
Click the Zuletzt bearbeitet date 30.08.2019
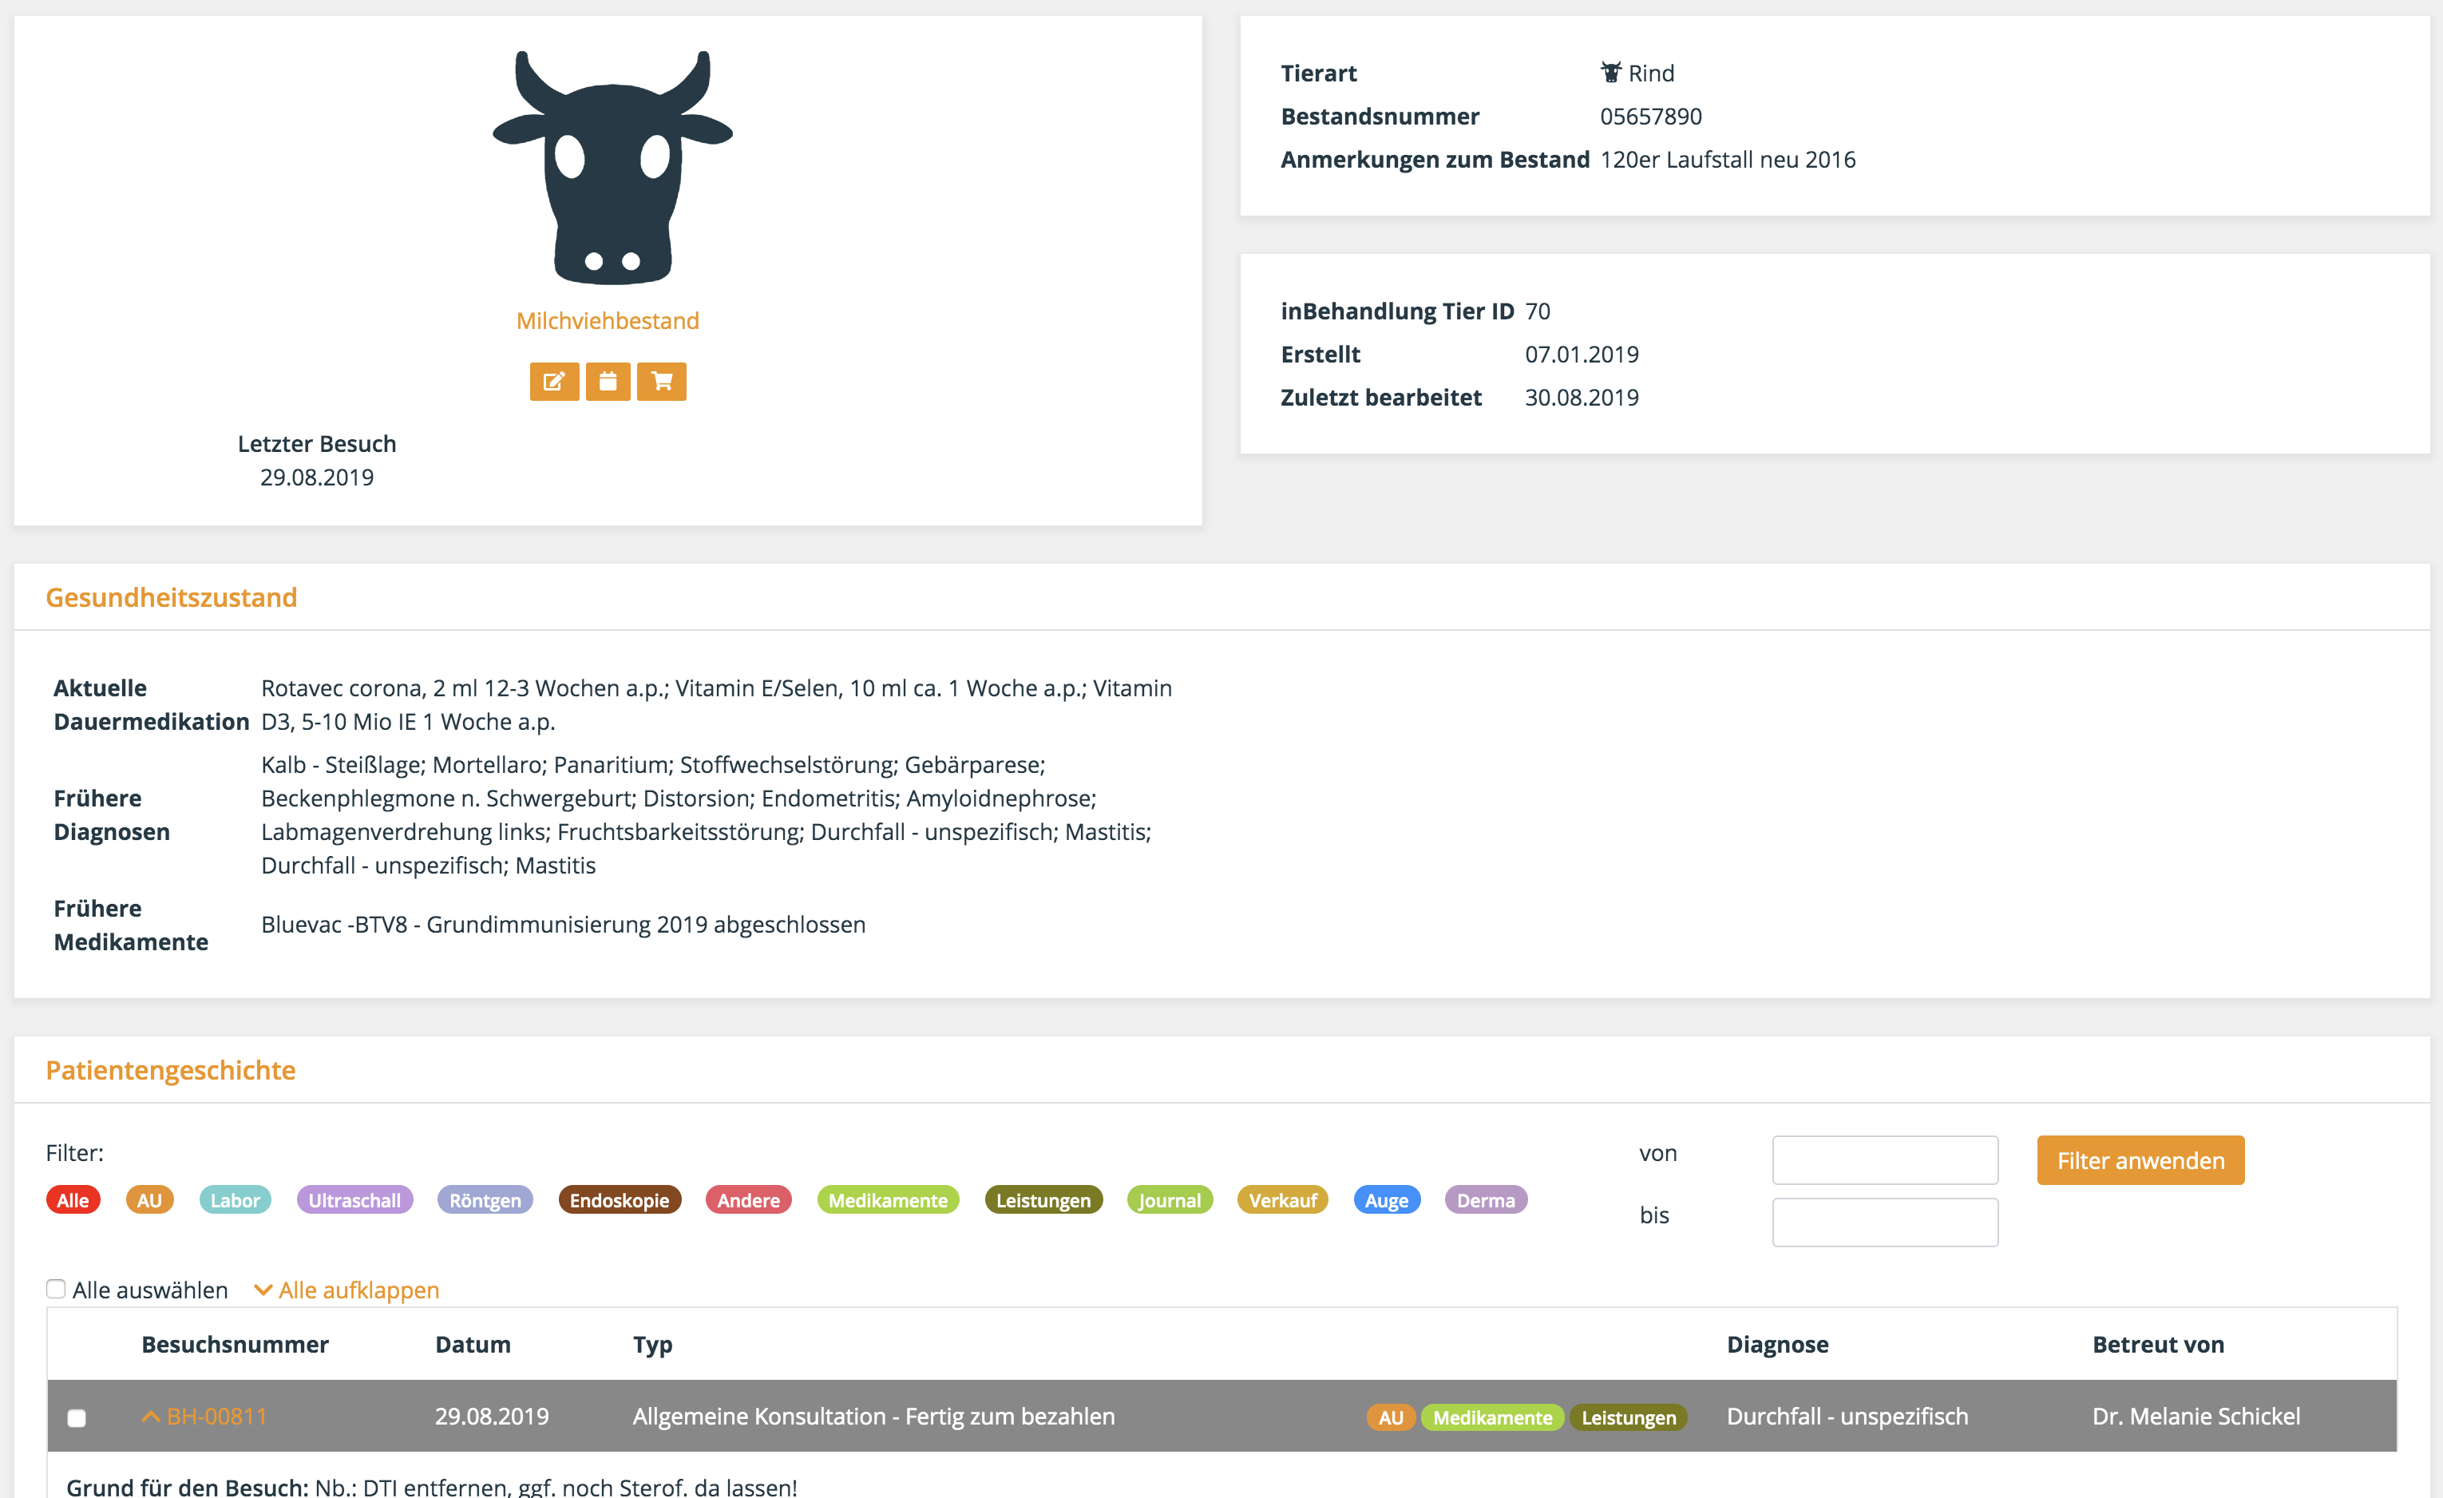click(x=1582, y=398)
